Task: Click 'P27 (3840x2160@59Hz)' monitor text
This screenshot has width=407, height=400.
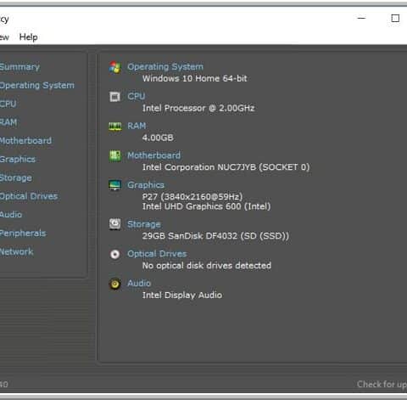Action: pos(192,197)
